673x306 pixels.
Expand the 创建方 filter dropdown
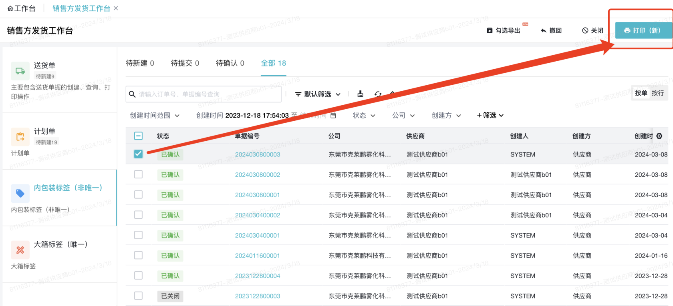446,116
